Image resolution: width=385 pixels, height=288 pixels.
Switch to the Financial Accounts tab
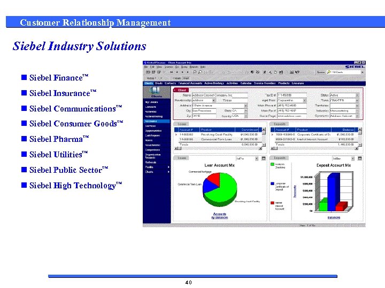click(x=190, y=83)
